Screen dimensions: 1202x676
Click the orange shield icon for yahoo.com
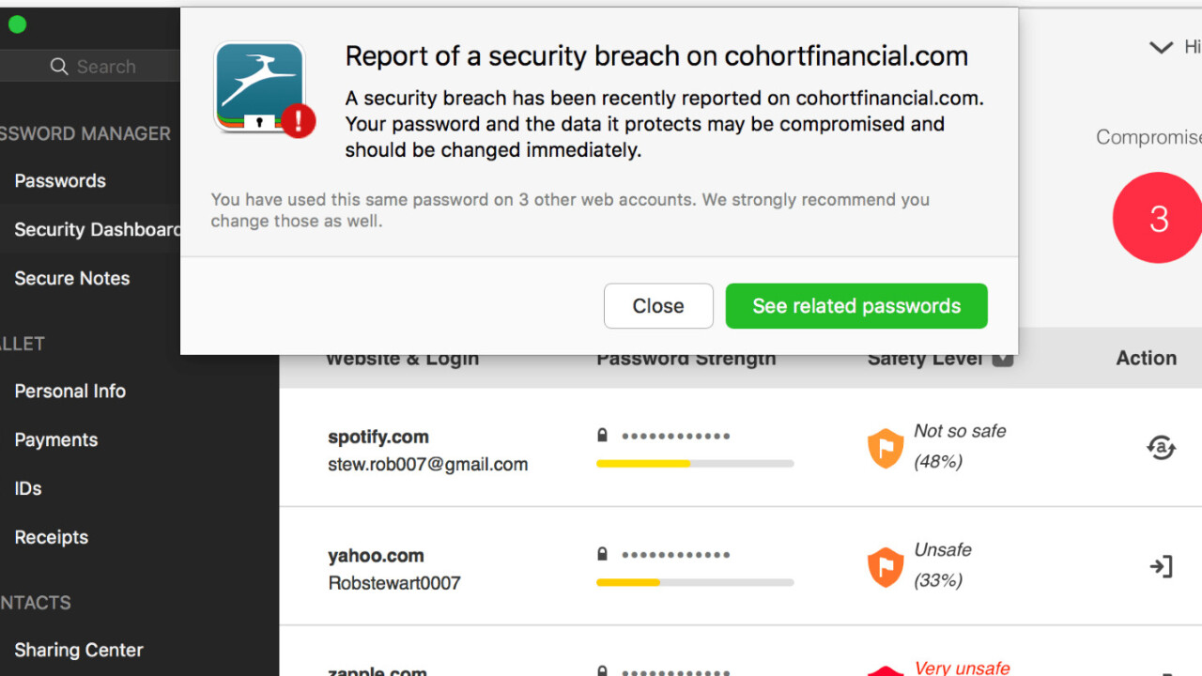tap(886, 567)
